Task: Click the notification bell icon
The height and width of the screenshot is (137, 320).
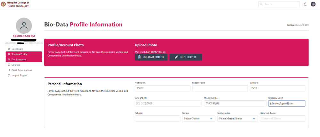Action: point(305,4)
